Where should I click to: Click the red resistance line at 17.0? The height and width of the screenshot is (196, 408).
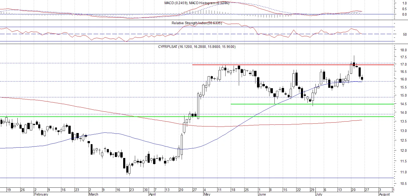coord(293,65)
